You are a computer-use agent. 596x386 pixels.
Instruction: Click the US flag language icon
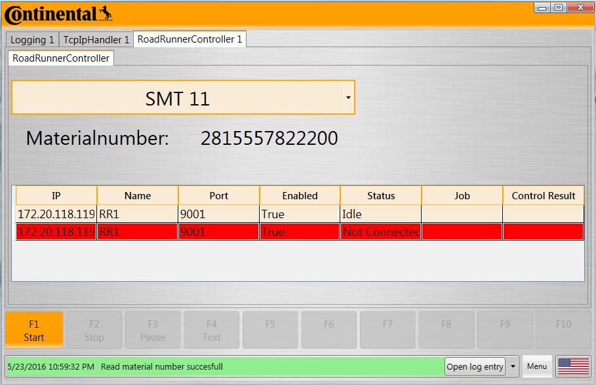[573, 366]
